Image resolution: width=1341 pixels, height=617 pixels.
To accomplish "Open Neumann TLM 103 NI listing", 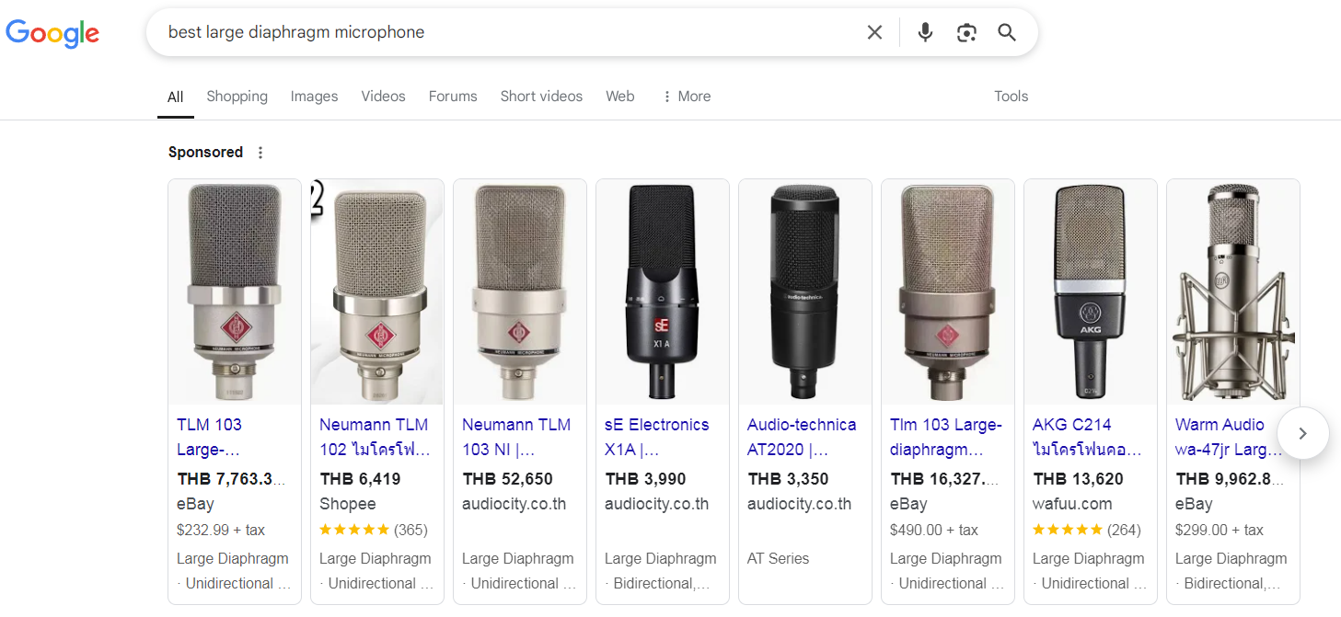I will point(516,437).
